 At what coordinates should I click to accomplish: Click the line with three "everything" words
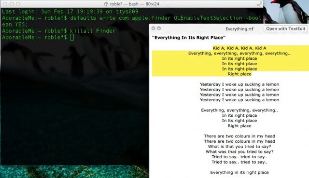(x=239, y=110)
